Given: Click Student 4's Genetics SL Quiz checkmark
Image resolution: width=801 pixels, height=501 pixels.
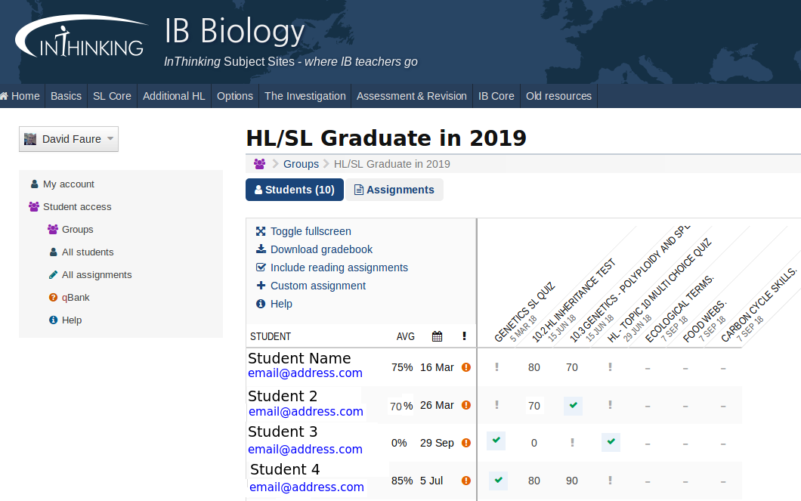Looking at the screenshot, I should [497, 480].
